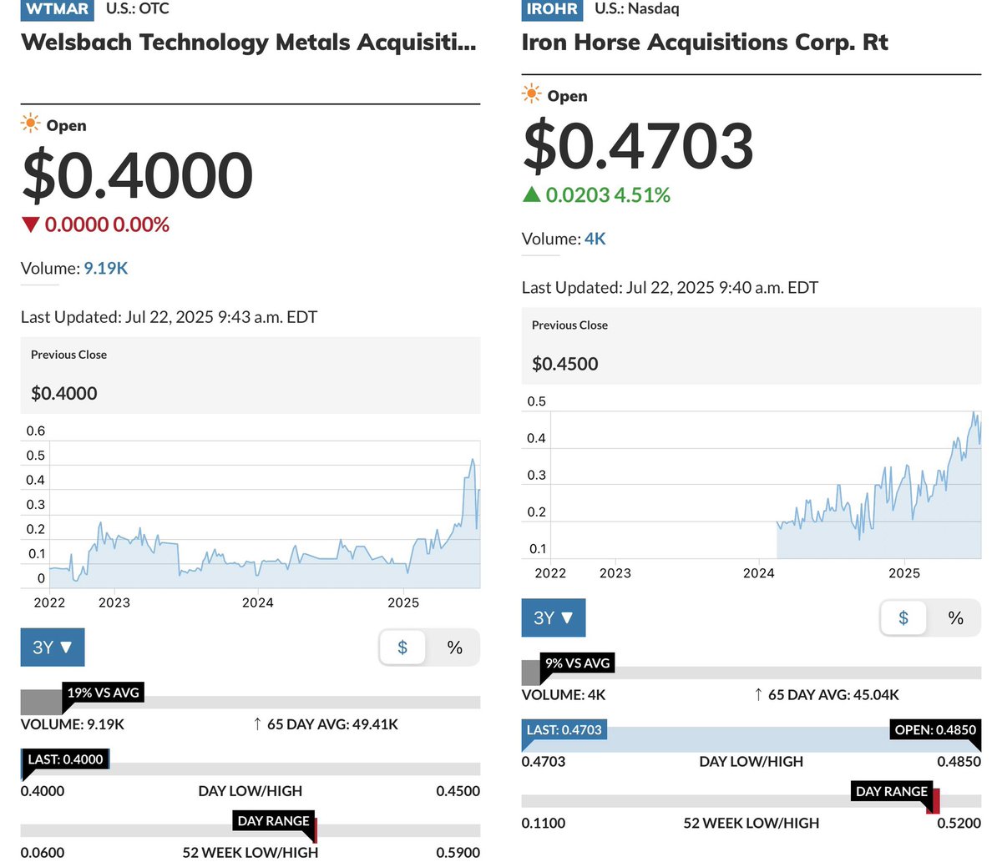Click WTMAR volume value 9.19K link
1002x867 pixels.
tap(106, 268)
